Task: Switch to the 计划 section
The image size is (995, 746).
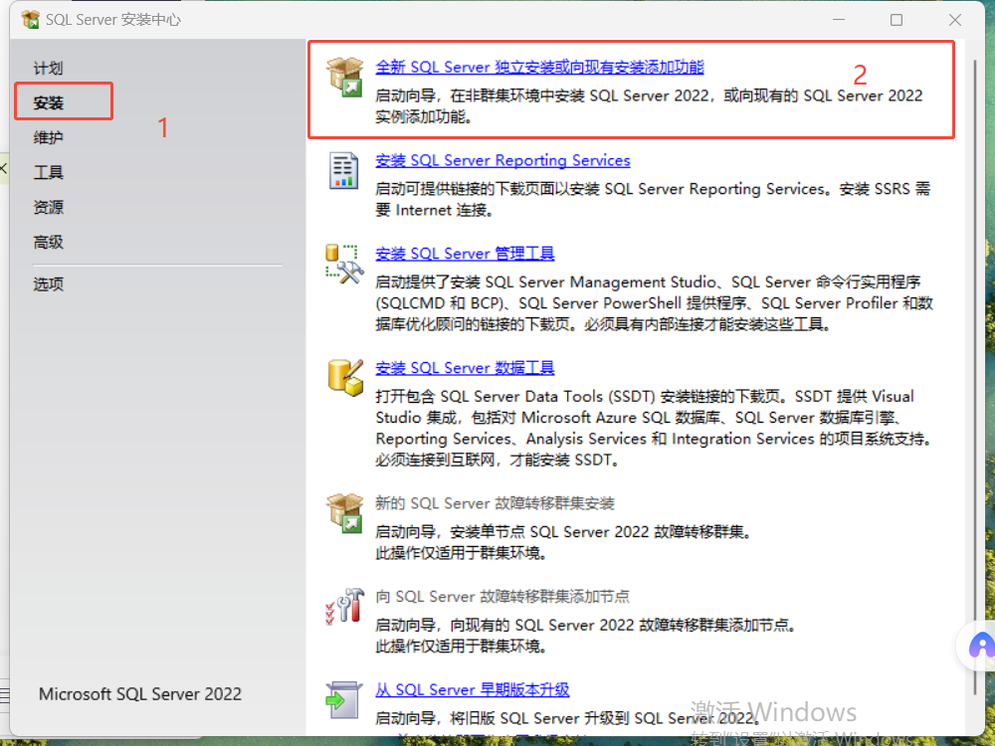Action: tap(48, 67)
